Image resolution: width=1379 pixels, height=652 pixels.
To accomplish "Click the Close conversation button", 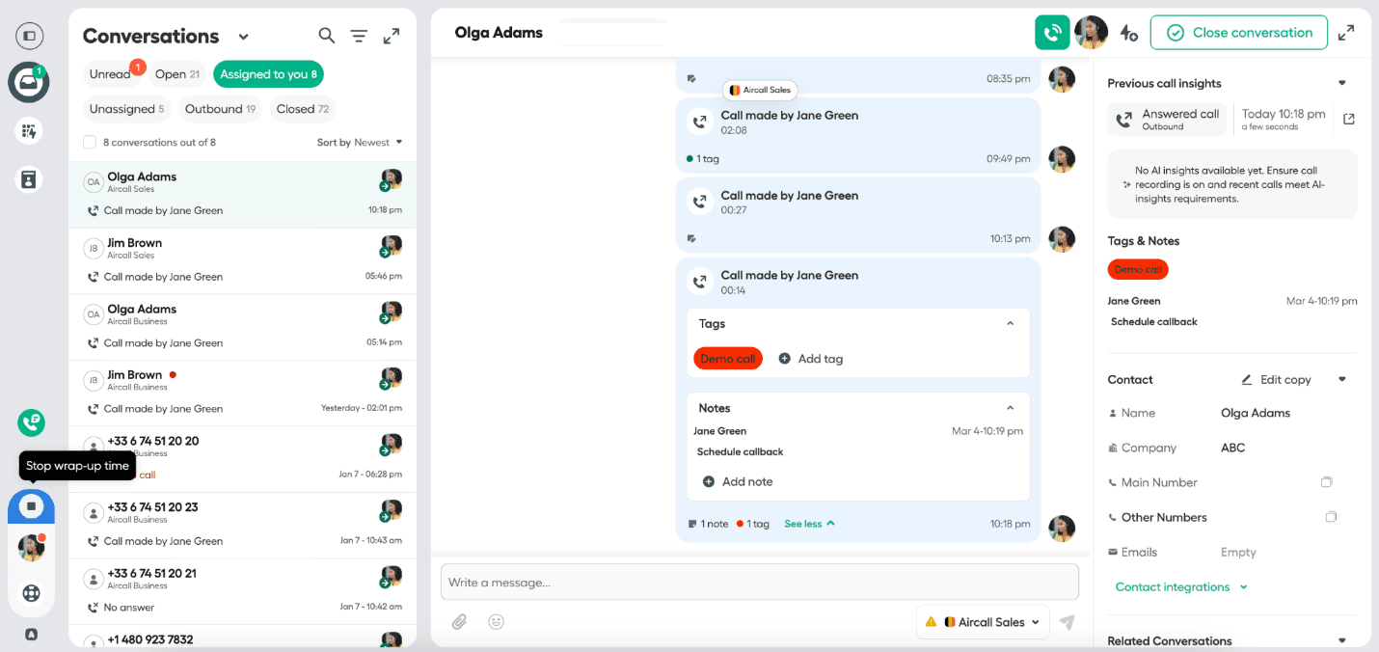I will 1238,33.
